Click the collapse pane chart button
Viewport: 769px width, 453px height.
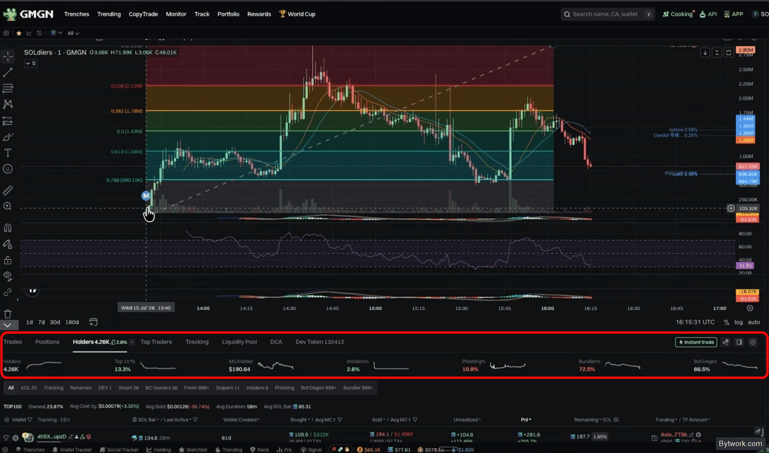pyautogui.click(x=717, y=52)
